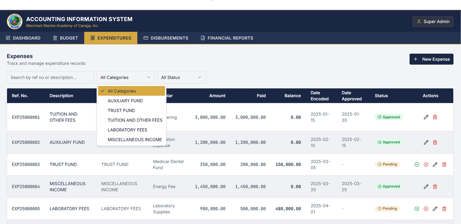This screenshot has height=224, width=461.
Task: Select the EXP25000004 reference number
Action: tap(26, 187)
